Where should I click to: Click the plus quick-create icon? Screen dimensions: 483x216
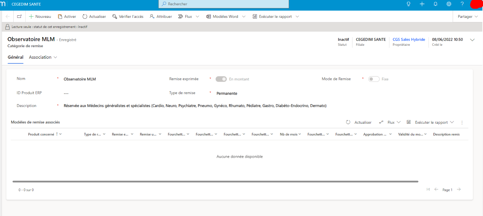click(x=422, y=4)
